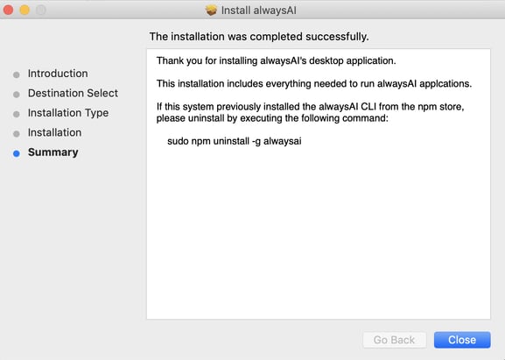505x360 pixels.
Task: Select the Installation Type step label
Action: 68,113
